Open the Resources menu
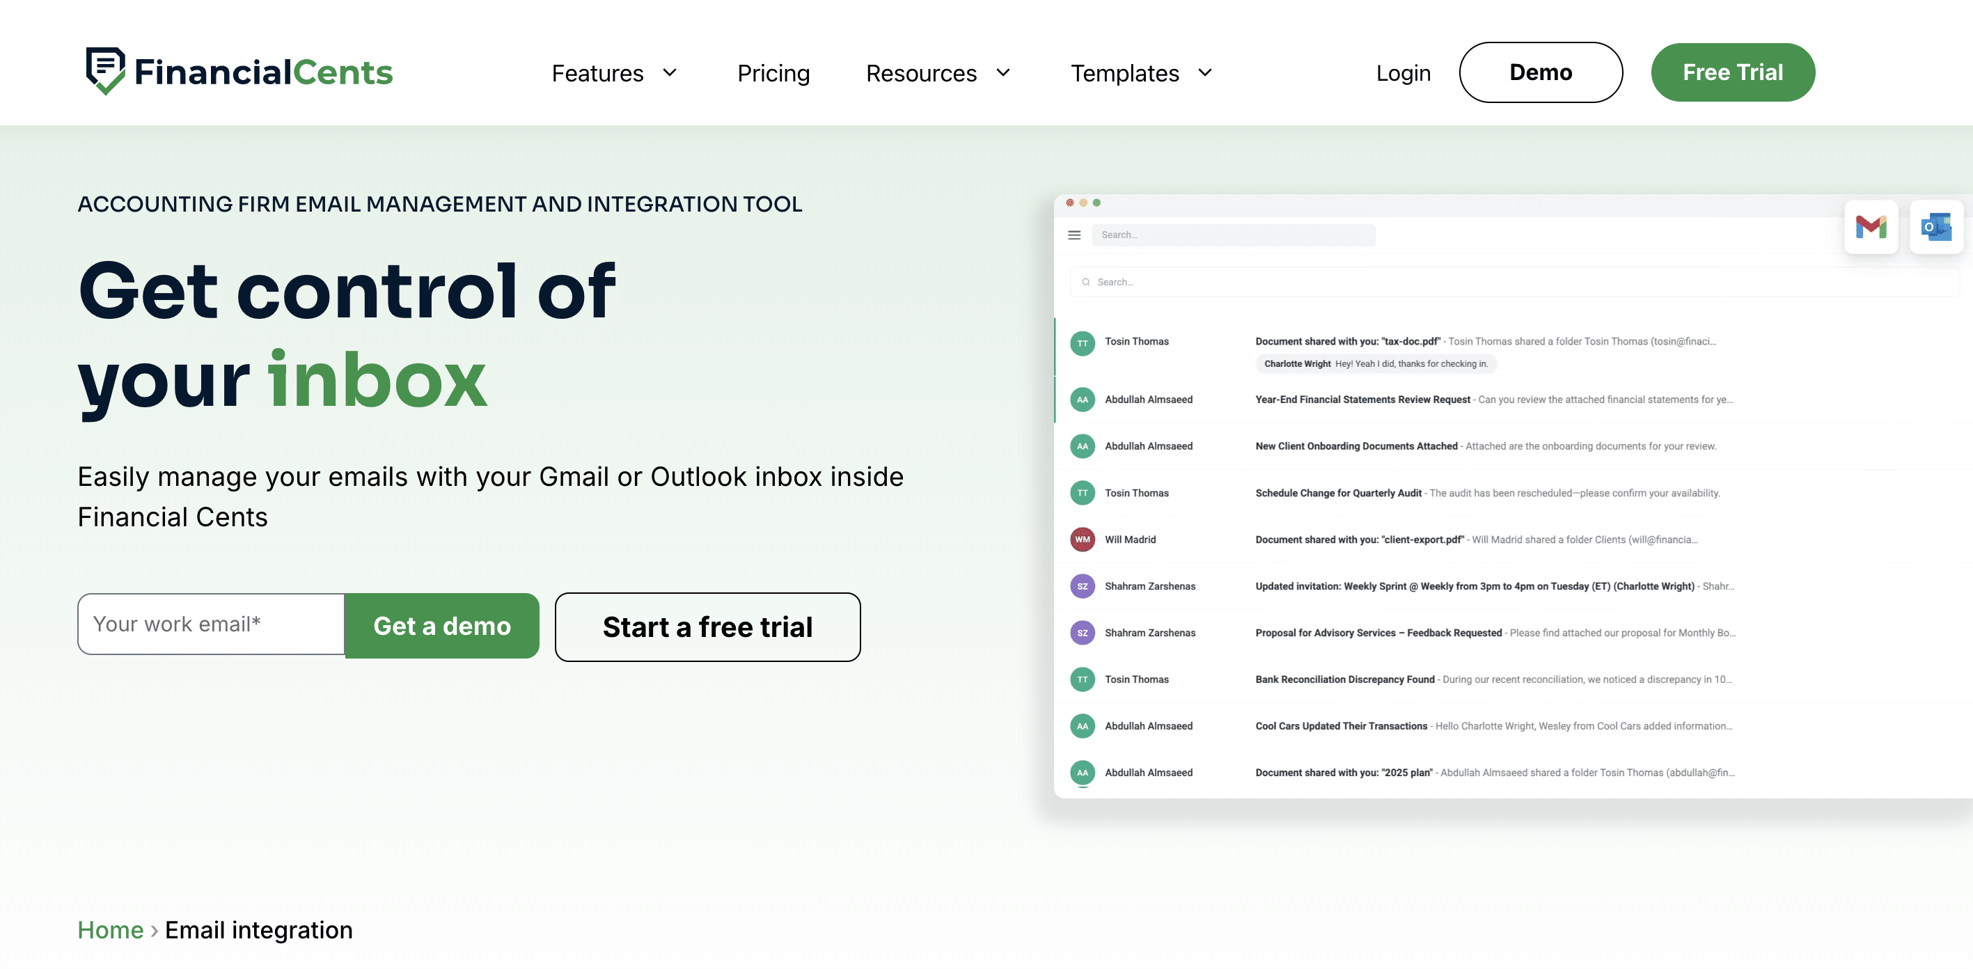Viewport: 1973px width, 969px height. (x=921, y=74)
